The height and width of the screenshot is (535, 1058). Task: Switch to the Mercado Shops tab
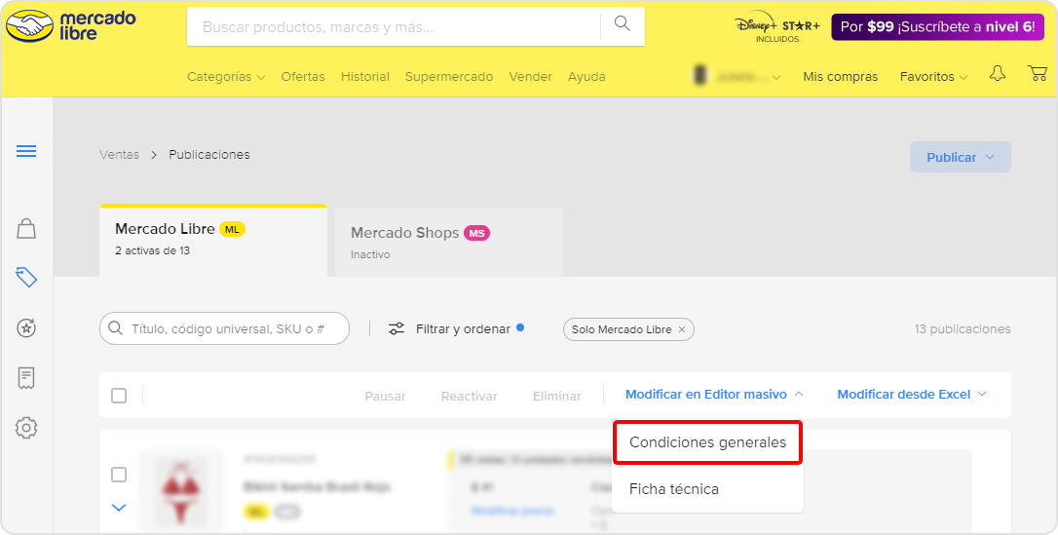pos(449,242)
